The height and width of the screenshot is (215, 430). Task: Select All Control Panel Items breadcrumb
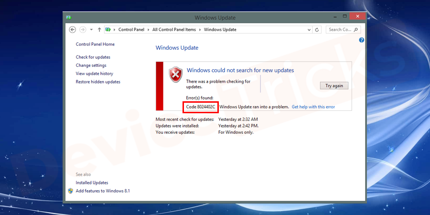click(x=174, y=30)
